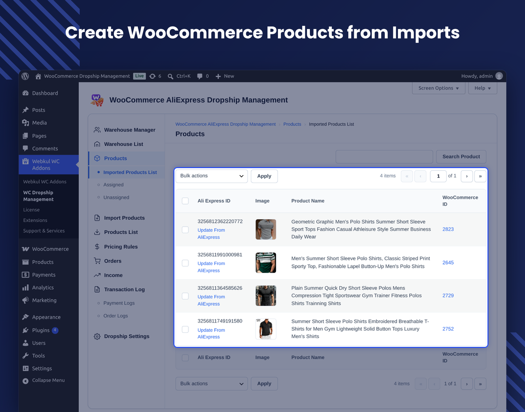Open WooCommerce ID link 2752

point(448,329)
